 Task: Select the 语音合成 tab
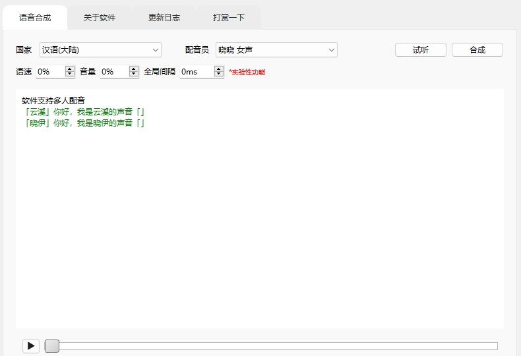[x=35, y=18]
